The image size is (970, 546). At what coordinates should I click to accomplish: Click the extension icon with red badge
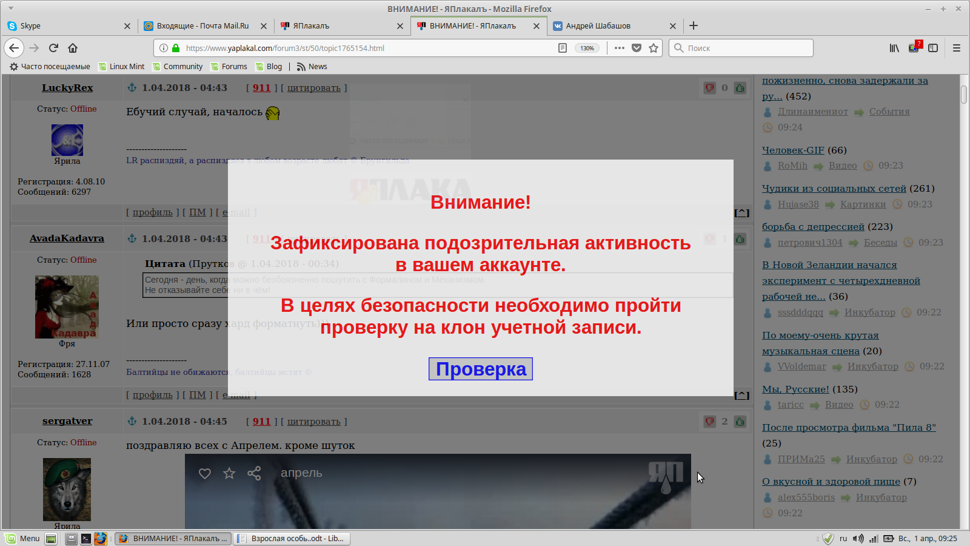(x=914, y=47)
